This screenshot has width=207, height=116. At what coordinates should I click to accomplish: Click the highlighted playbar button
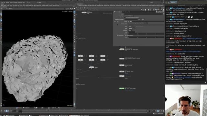pyautogui.click(x=6, y=111)
